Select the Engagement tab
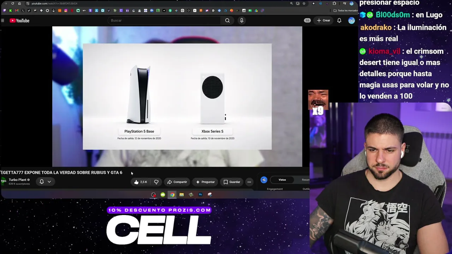The height and width of the screenshot is (254, 452). point(275,189)
